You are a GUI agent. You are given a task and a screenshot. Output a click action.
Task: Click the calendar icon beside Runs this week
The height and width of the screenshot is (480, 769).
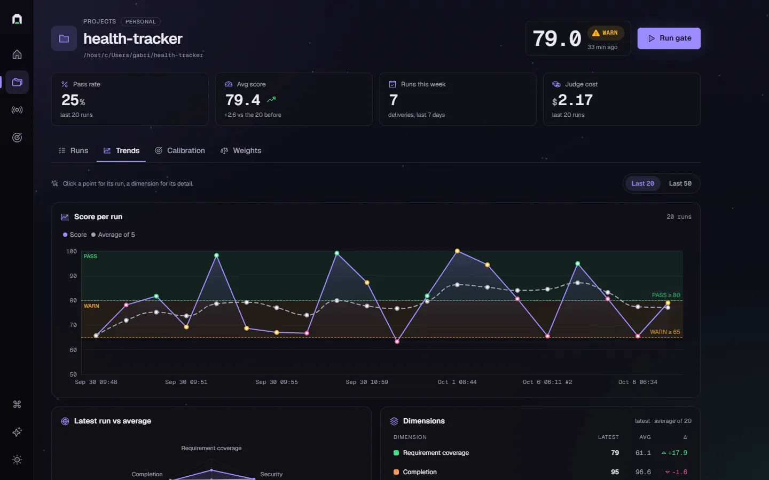pos(393,84)
